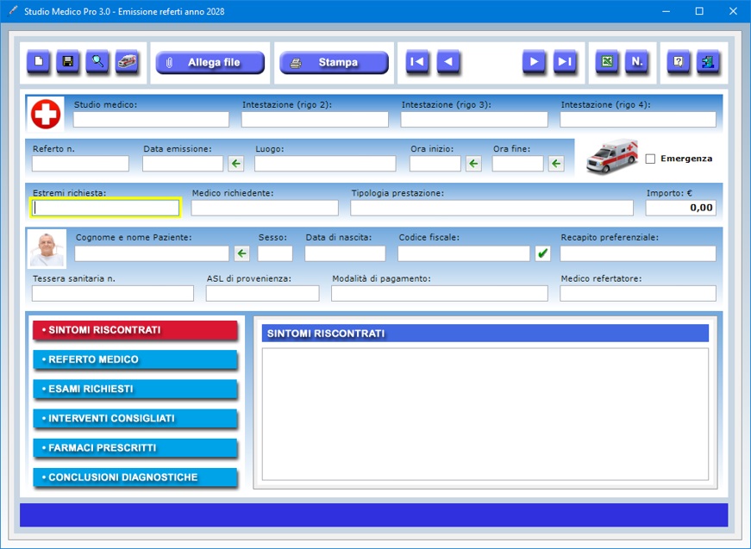Click the Sesso field
Screen dimensions: 751x549
275,253
